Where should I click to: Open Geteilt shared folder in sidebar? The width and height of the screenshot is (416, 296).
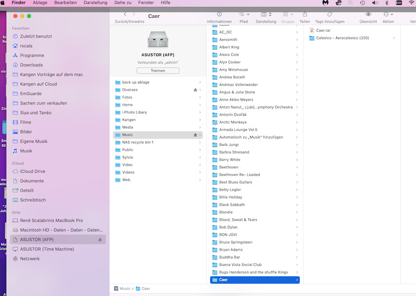[27, 190]
